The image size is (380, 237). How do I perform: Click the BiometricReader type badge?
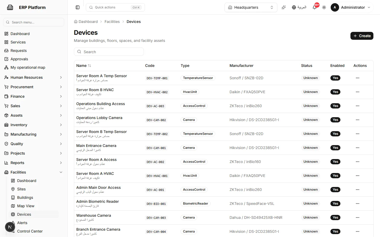click(x=196, y=204)
